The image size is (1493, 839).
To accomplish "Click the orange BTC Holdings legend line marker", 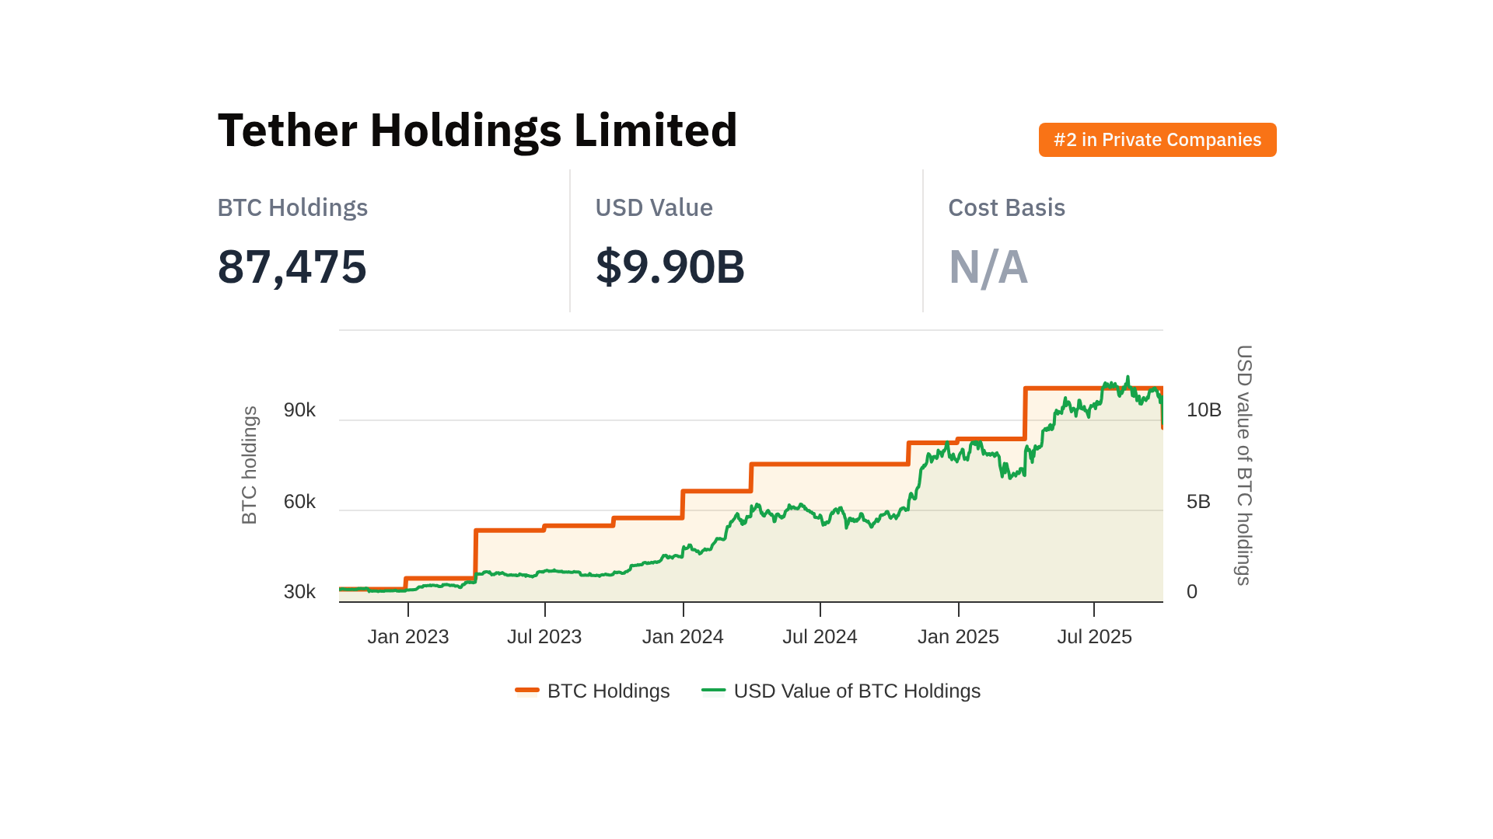I will pyautogui.click(x=527, y=691).
